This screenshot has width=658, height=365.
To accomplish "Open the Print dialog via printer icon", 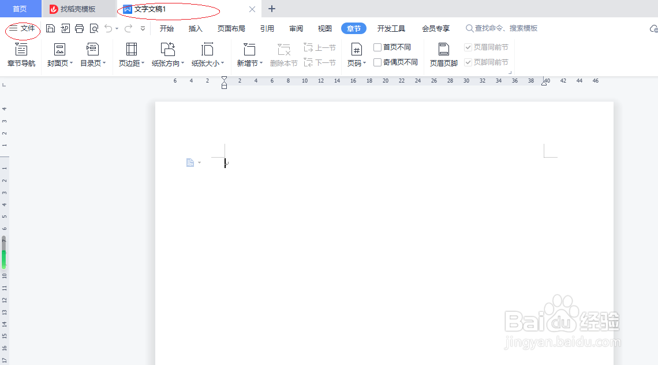I will [x=79, y=28].
